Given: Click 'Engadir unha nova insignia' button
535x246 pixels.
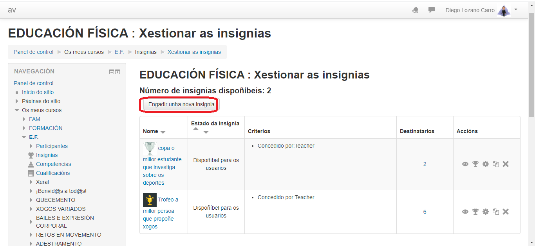Looking at the screenshot, I should coord(181,105).
